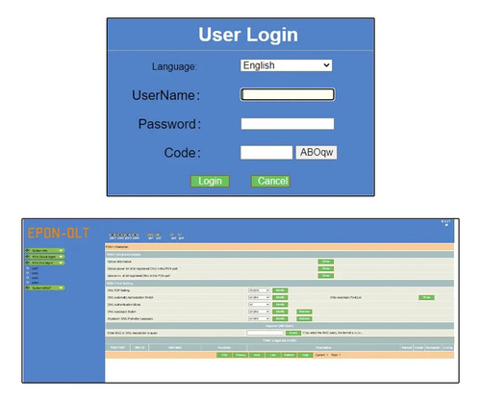This screenshot has width=481, height=401.
Task: Click Show for Optical Information row
Action: coord(326,262)
